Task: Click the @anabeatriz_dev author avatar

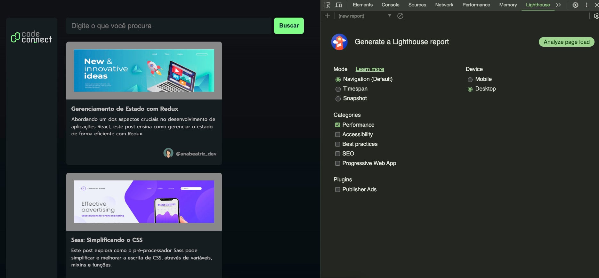Action: coord(168,153)
